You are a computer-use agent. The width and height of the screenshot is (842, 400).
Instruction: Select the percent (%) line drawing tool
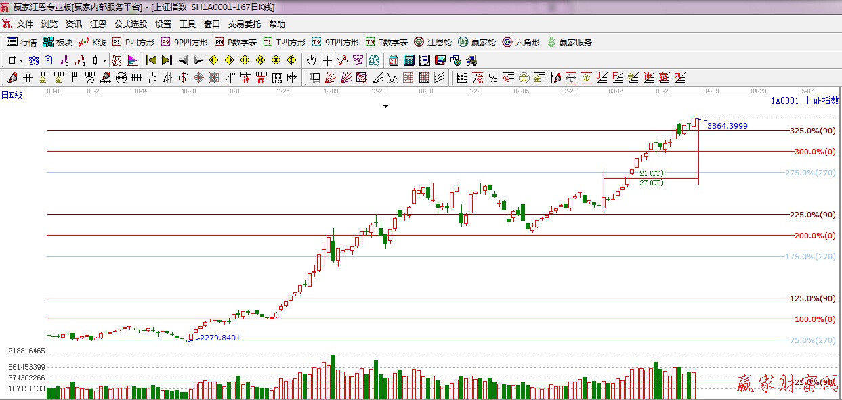point(492,78)
